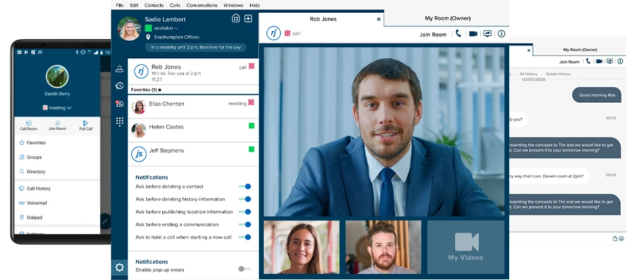Viewport: 635px width, 280px height.
Task: Close the Rob Jones tab in main window
Action: pos(379,19)
